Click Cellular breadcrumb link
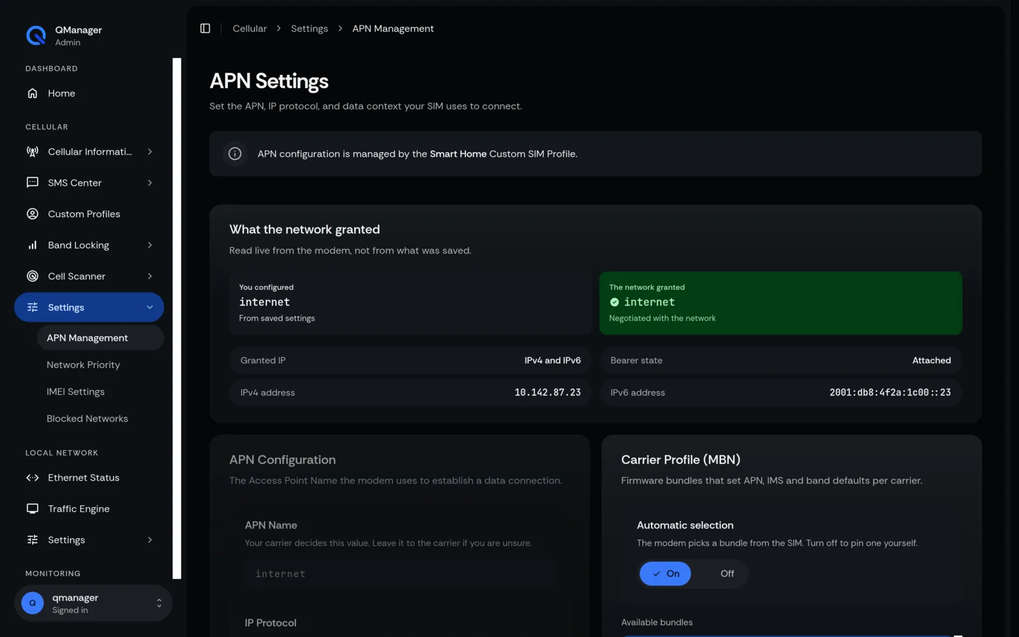Screen dimensions: 1019x637 point(250,29)
